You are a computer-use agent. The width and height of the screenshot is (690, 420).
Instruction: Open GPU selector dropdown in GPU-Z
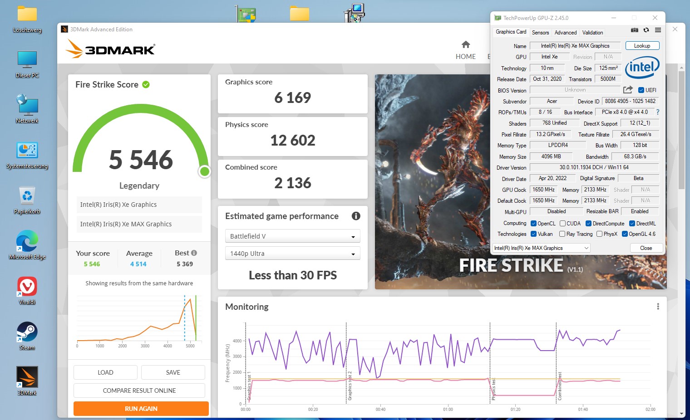click(542, 248)
